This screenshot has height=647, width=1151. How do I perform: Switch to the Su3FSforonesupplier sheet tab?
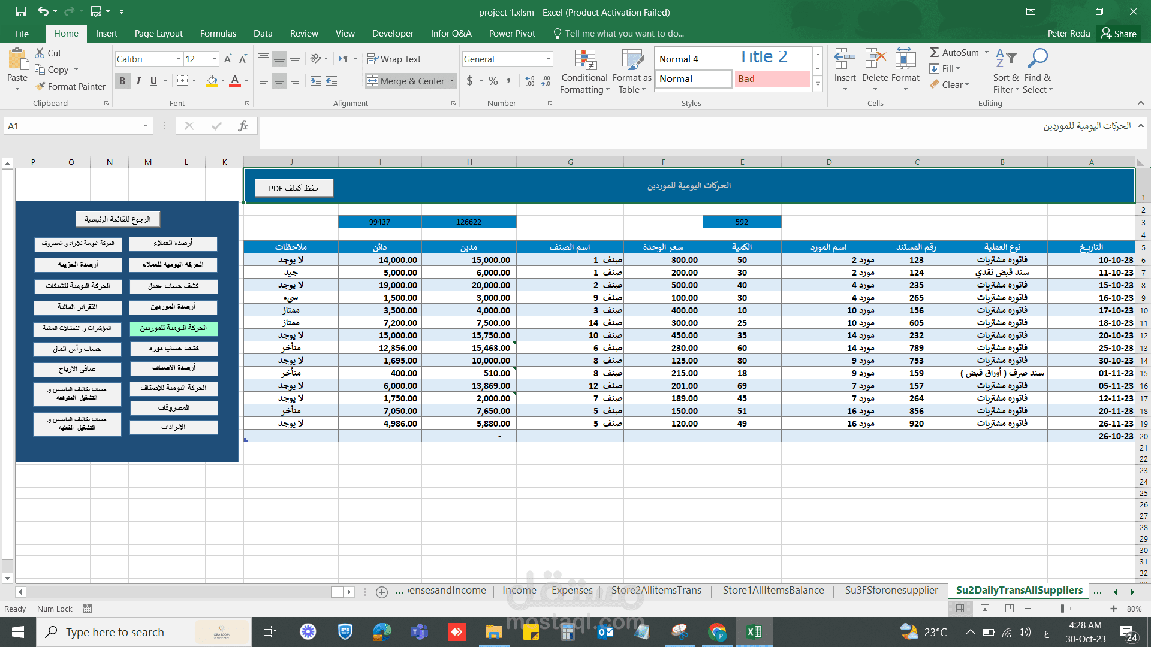tap(891, 590)
